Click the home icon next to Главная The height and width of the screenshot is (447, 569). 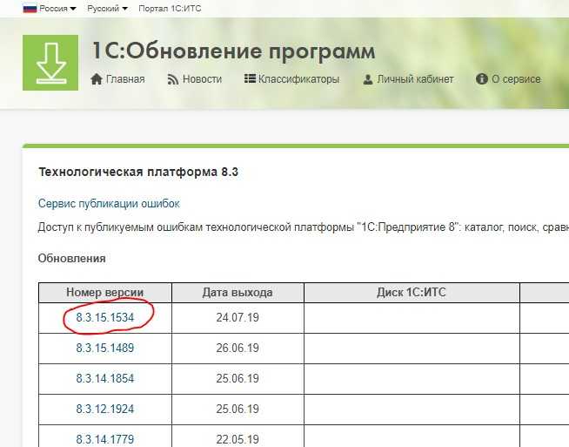97,79
